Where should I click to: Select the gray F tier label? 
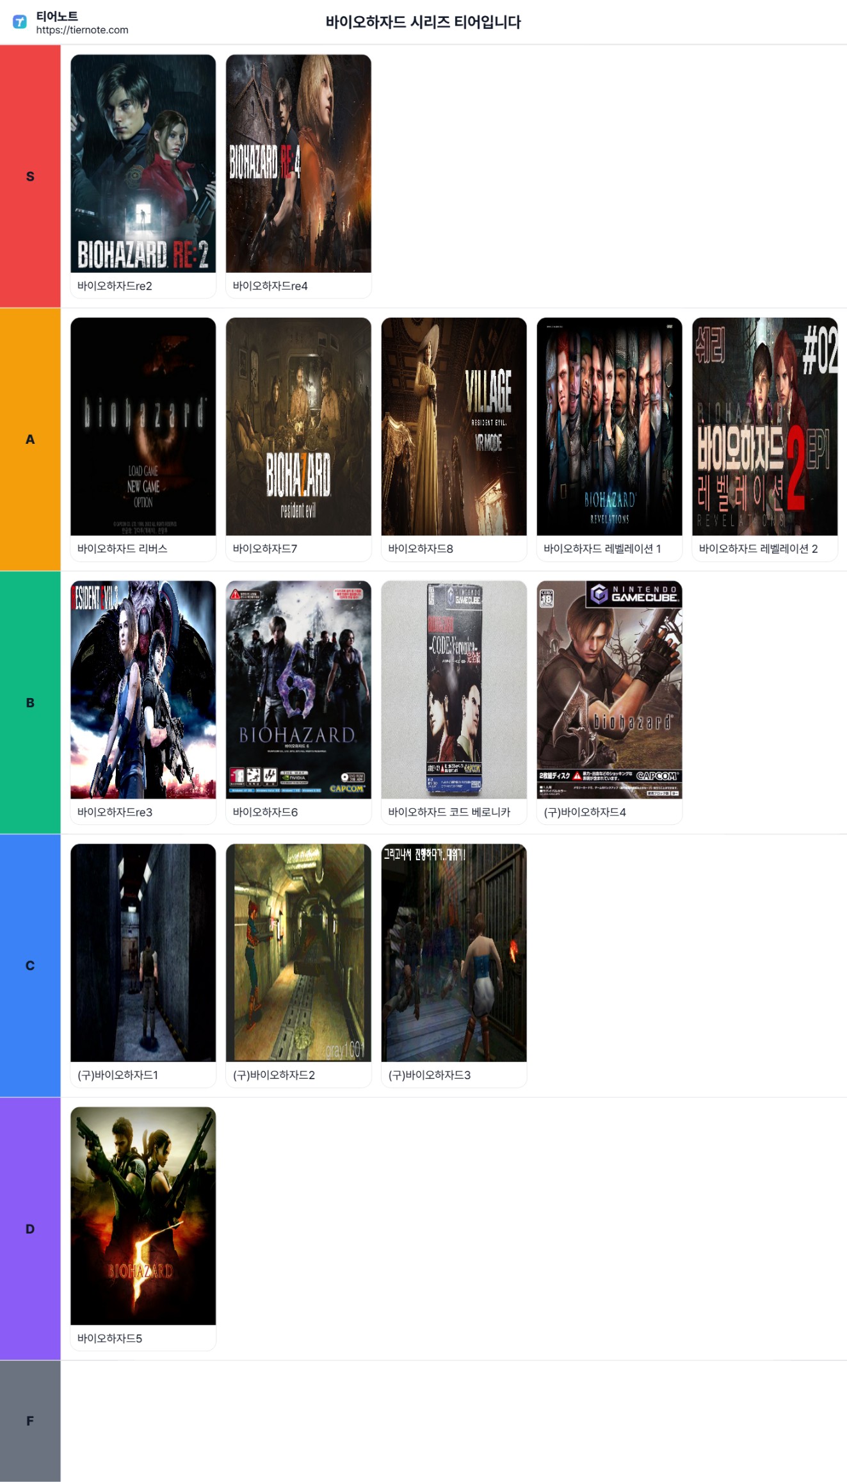(30, 1421)
